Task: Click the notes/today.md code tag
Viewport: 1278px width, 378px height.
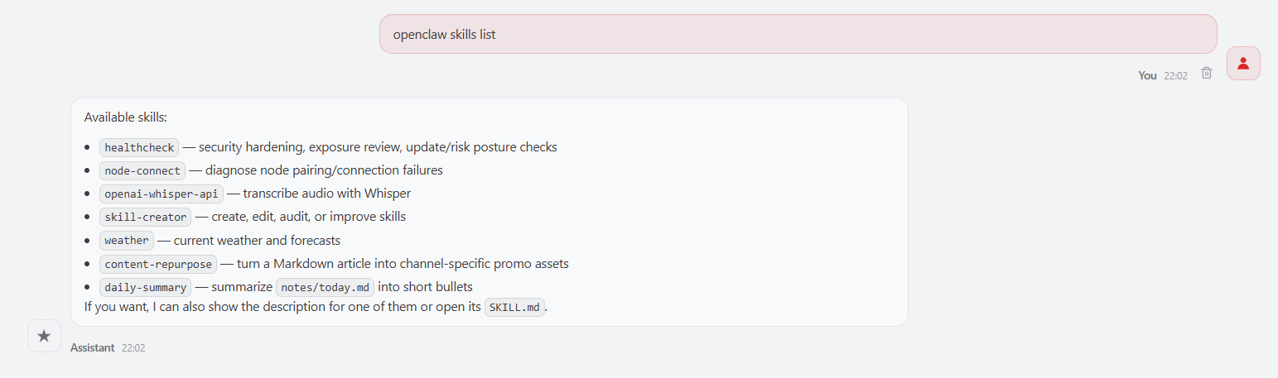Action: [325, 287]
